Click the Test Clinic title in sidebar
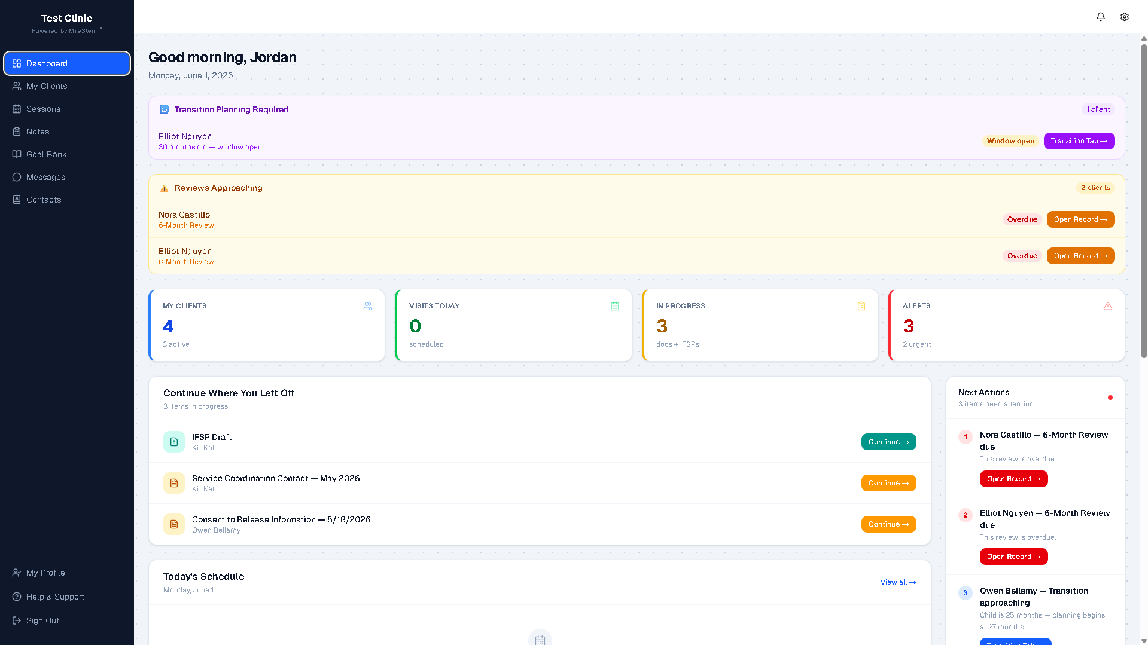 tap(66, 18)
